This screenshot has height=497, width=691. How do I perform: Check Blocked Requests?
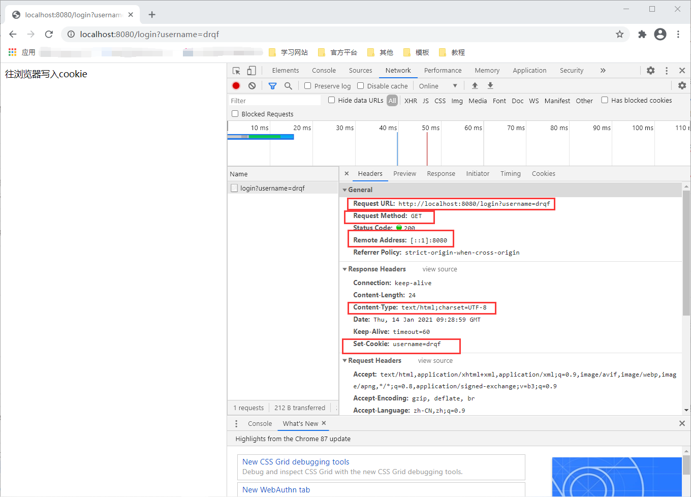[235, 114]
